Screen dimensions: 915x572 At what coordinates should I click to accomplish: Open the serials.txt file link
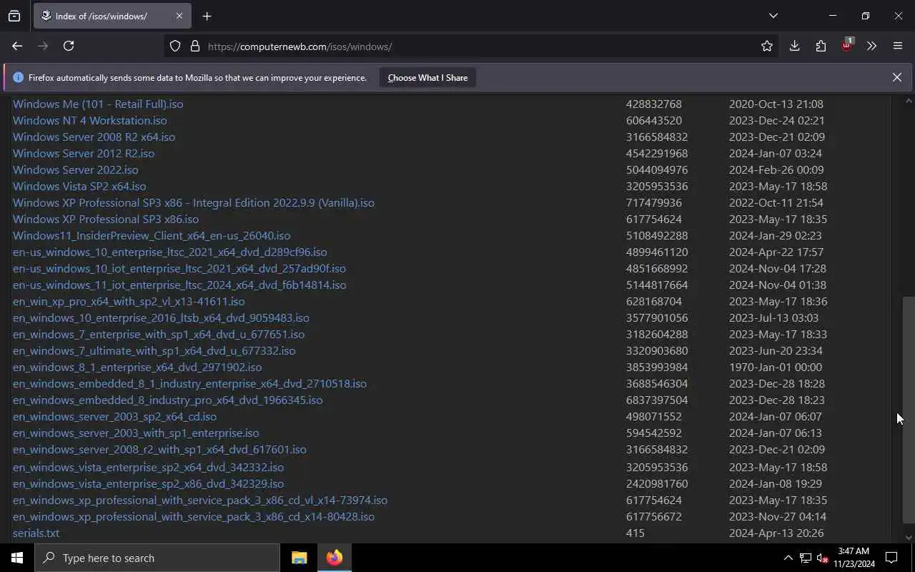click(36, 533)
